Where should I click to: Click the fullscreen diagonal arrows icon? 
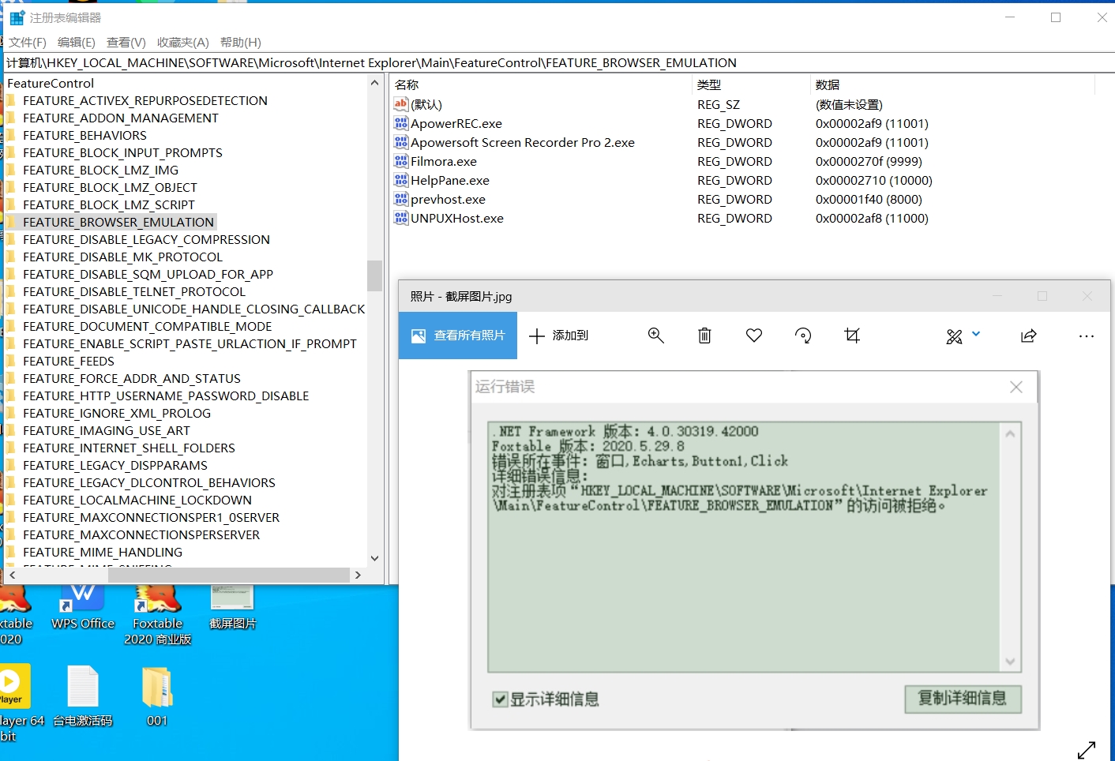[x=1087, y=750]
